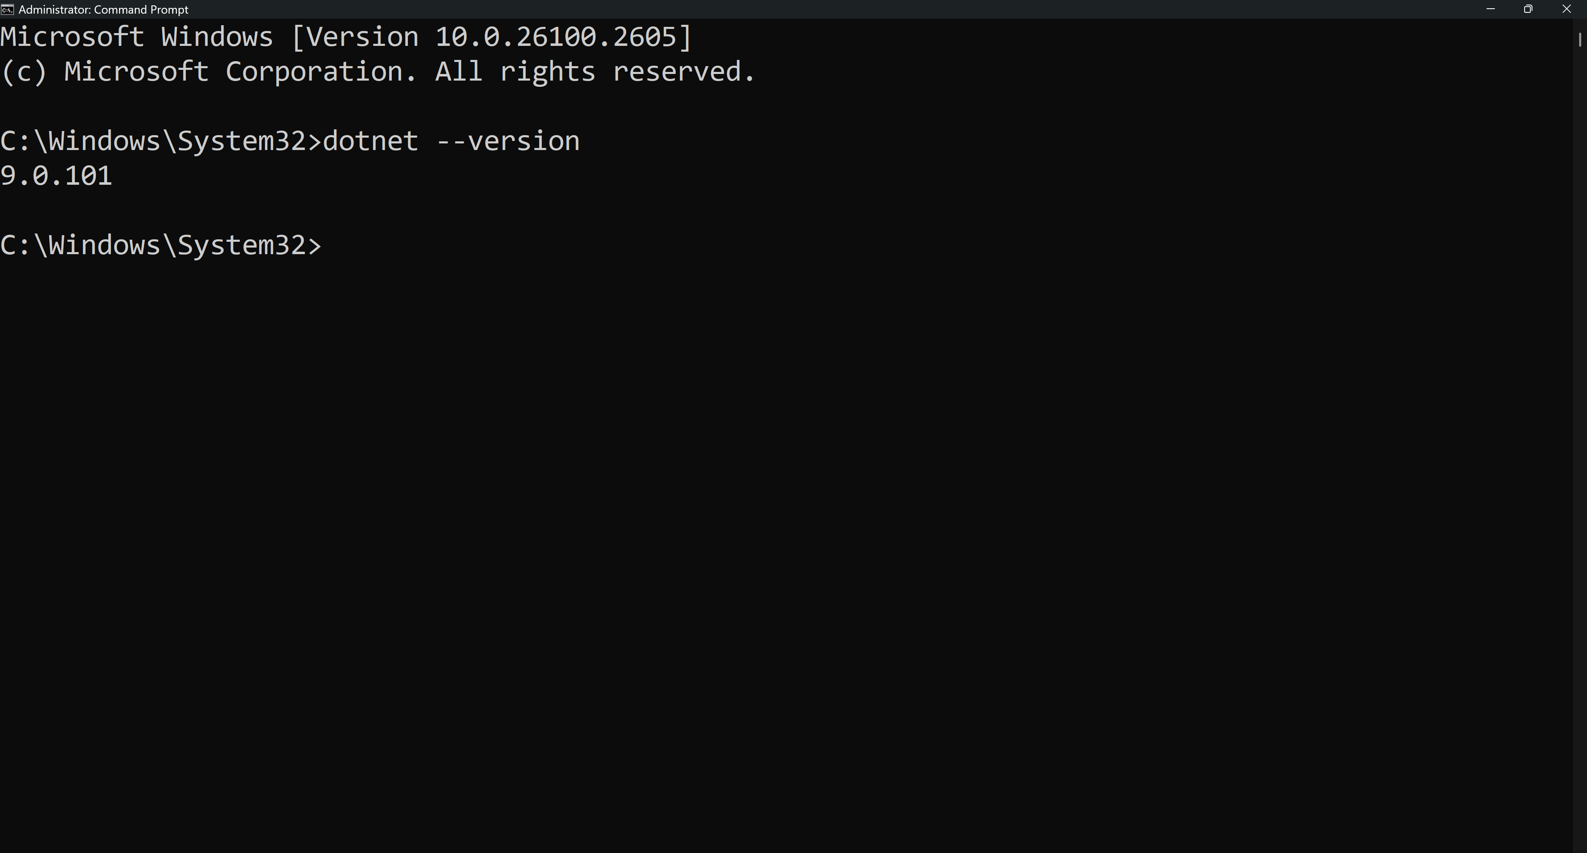Click the '--version' flag text
Viewport: 1587px width, 853px height.
(x=508, y=141)
